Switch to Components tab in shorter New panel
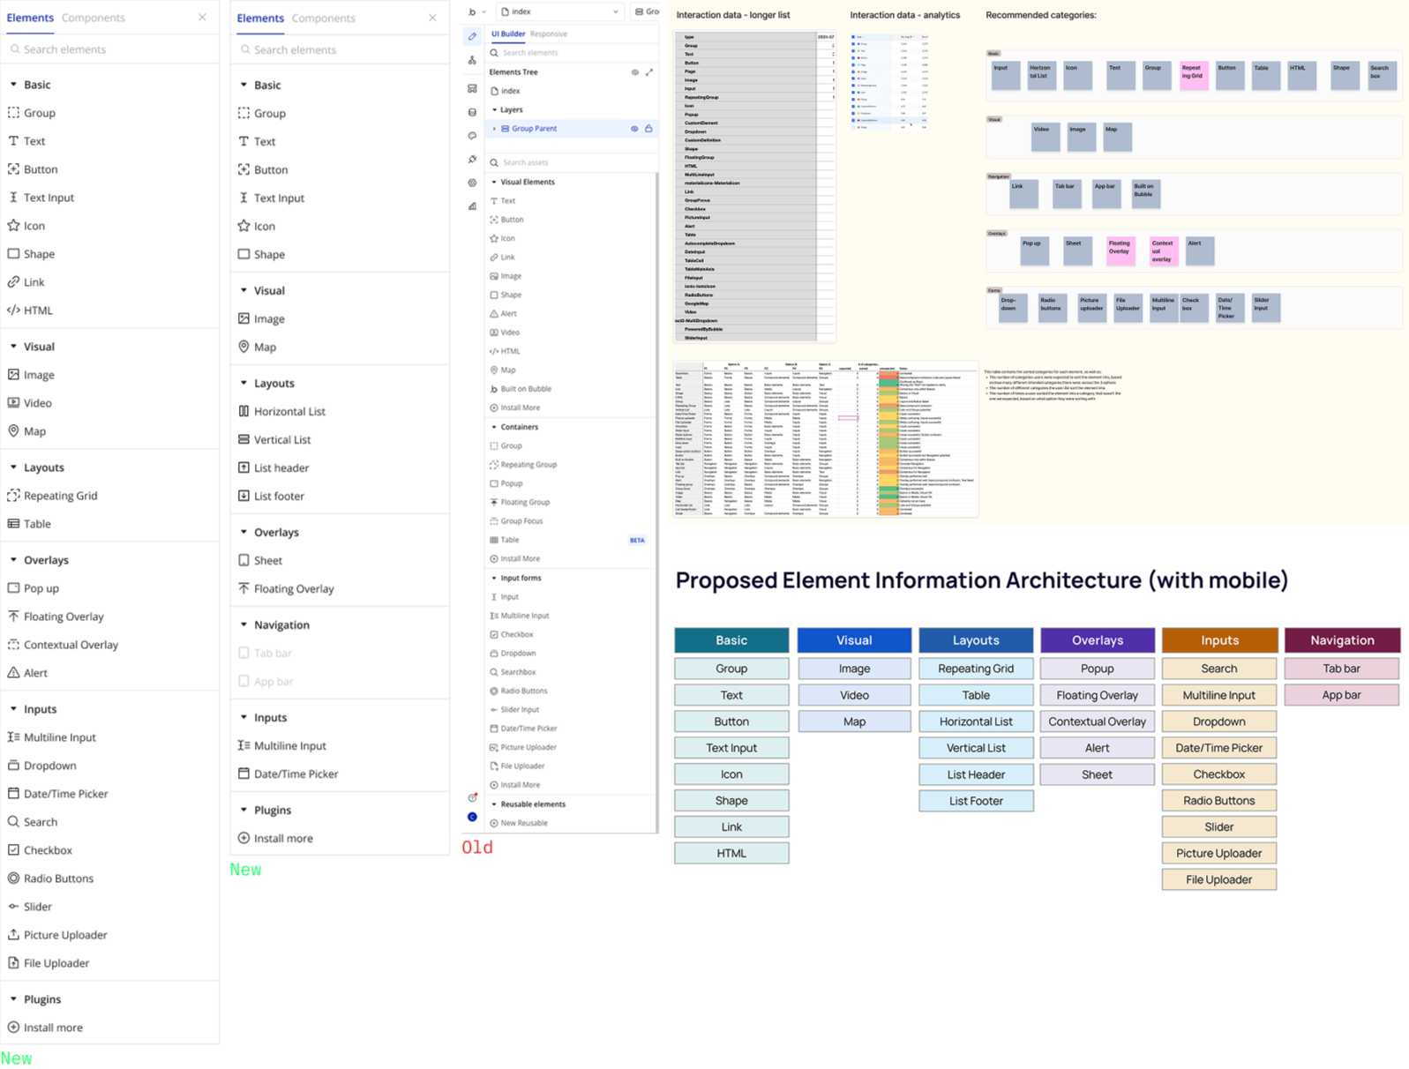This screenshot has height=1069, width=1409. point(323,18)
